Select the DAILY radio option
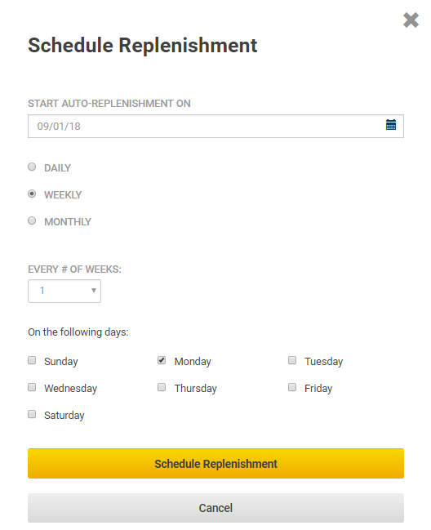 tap(32, 167)
